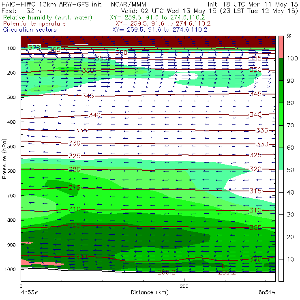Click the '30' colorbar tick label
Viewport: 300px width, 300px height.
click(x=291, y=215)
